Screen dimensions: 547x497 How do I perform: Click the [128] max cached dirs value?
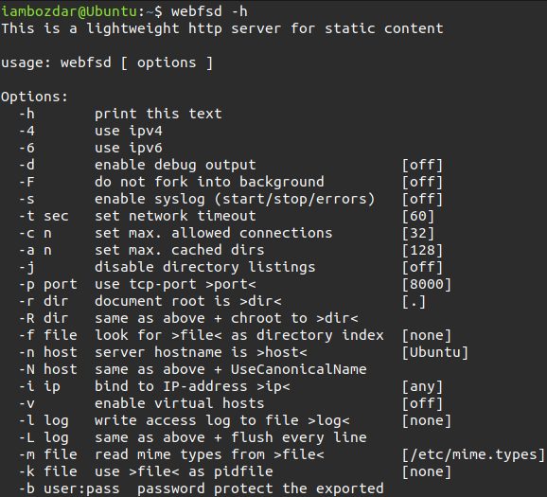click(x=422, y=250)
